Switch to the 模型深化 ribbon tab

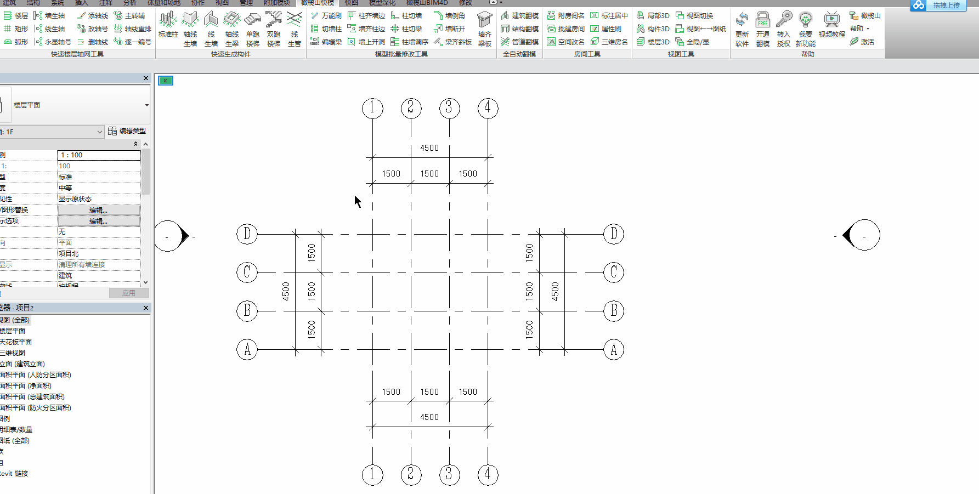tap(382, 3)
